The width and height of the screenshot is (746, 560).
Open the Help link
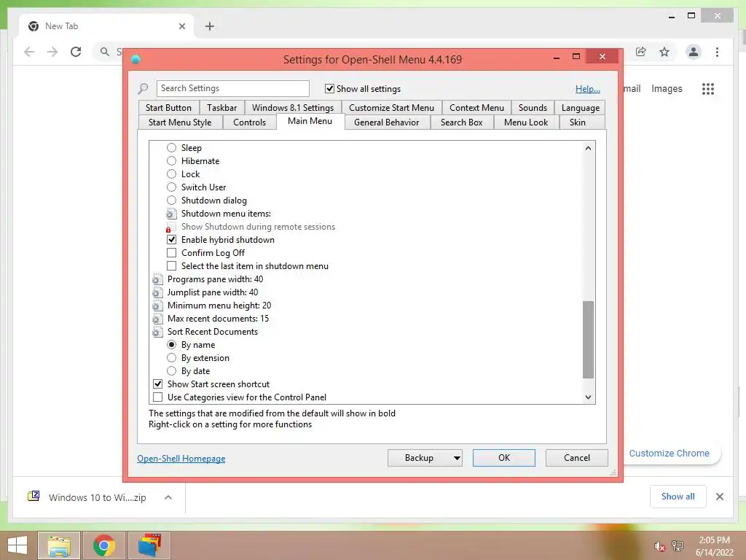tap(588, 89)
